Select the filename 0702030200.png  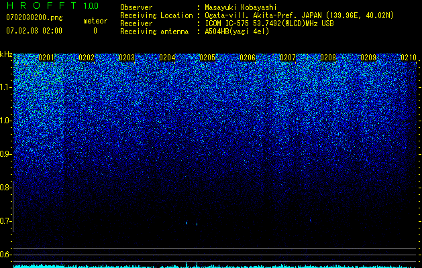pos(34,18)
